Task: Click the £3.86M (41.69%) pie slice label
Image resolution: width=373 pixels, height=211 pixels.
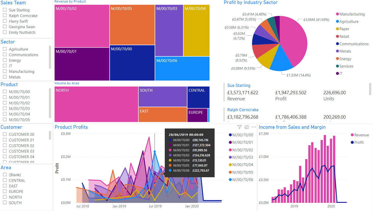Action: tap(316, 20)
